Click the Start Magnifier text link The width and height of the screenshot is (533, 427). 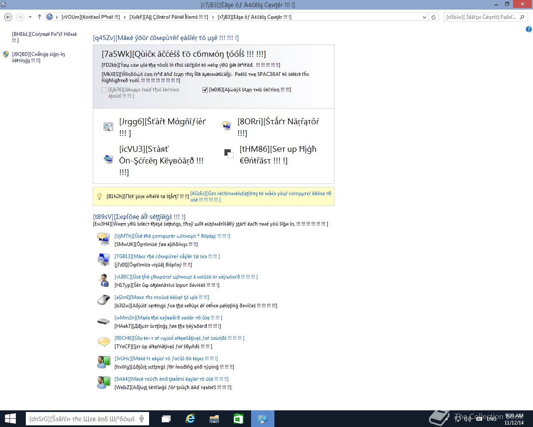[x=162, y=127]
